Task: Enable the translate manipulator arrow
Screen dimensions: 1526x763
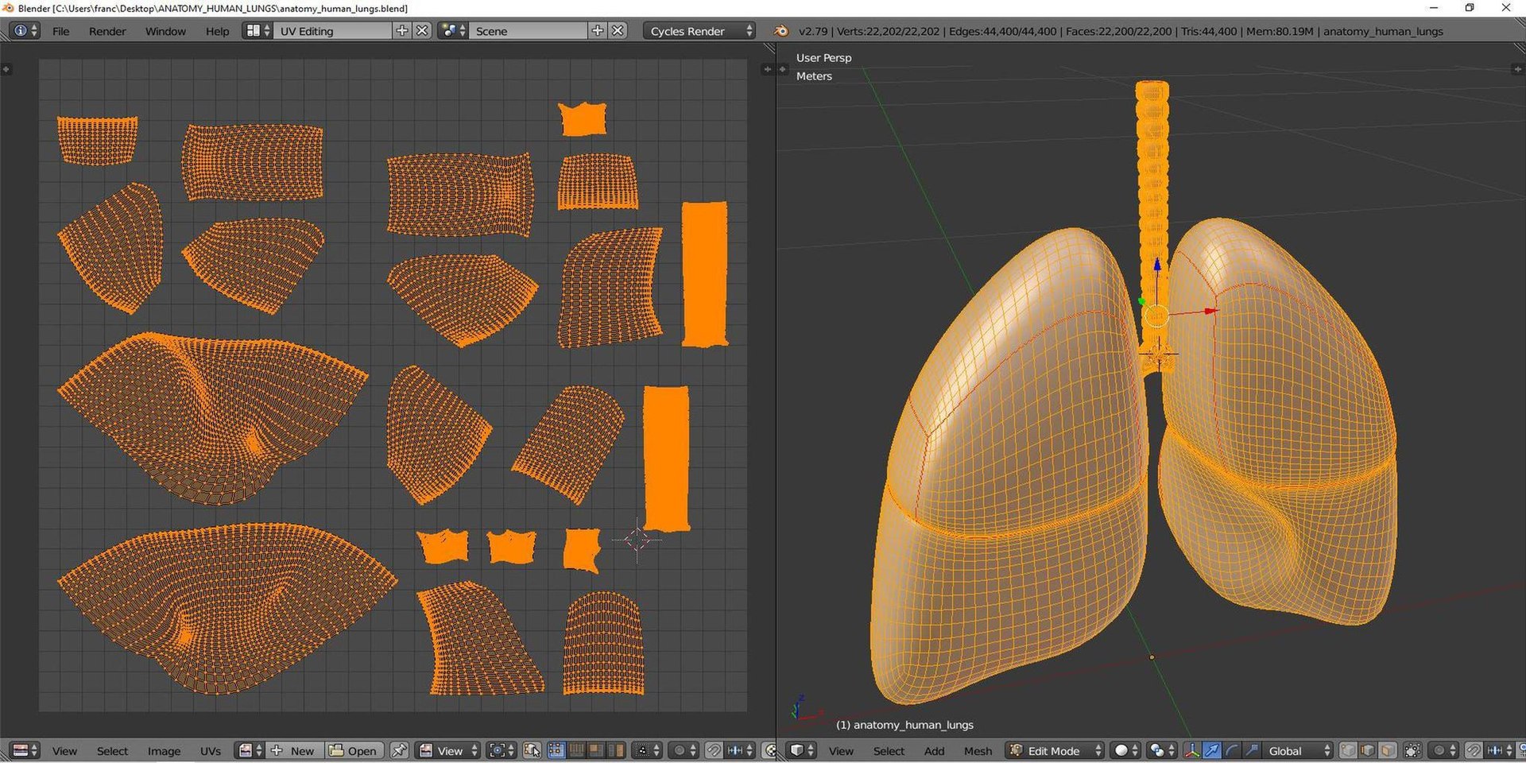Action: click(1211, 750)
